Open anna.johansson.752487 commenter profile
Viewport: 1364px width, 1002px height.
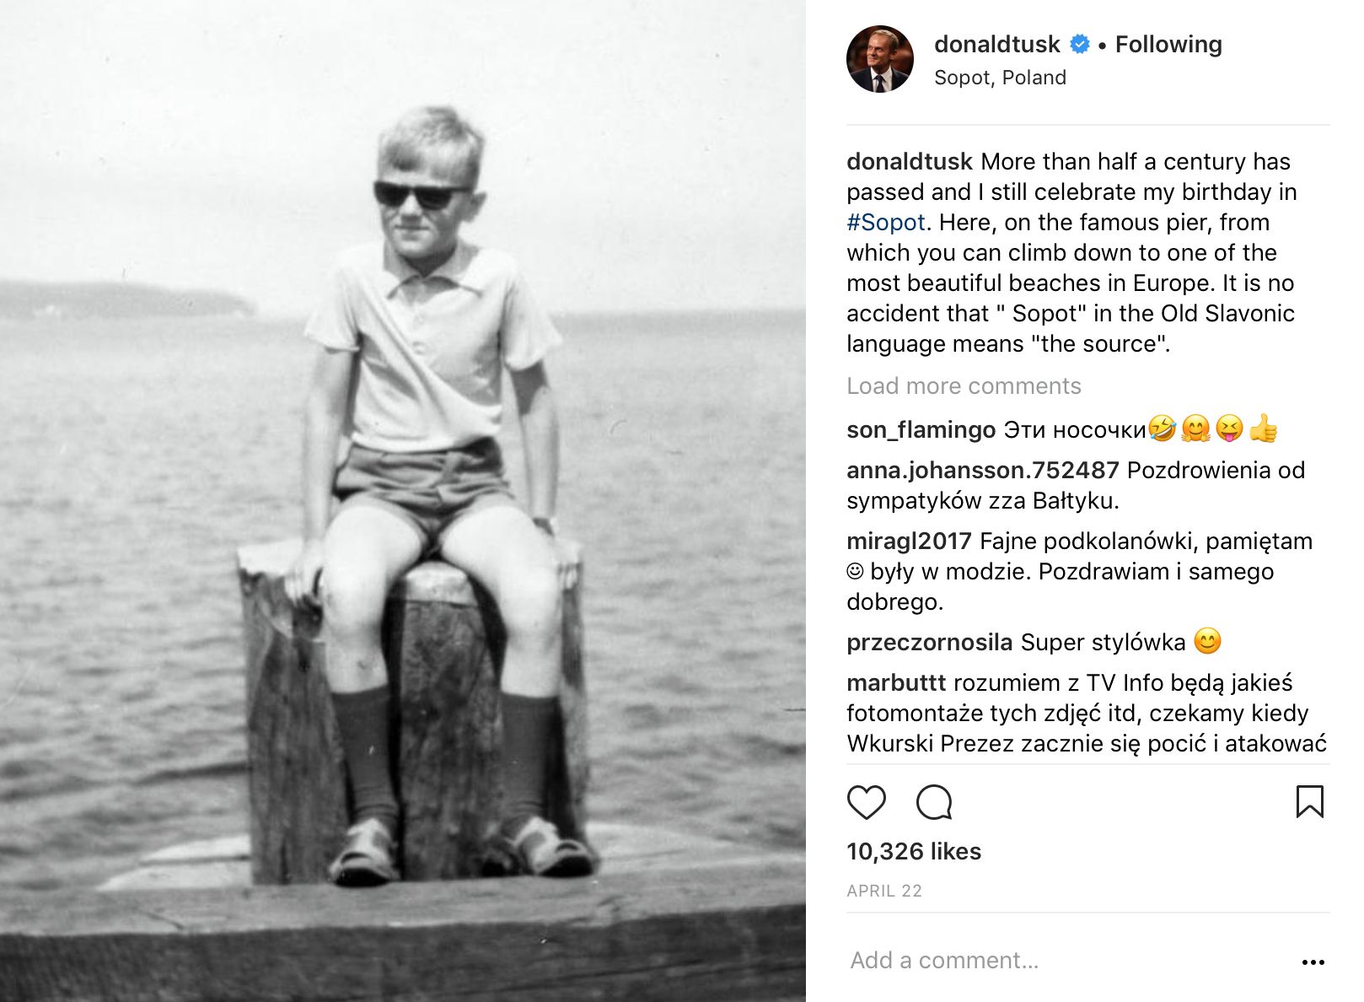tap(982, 471)
